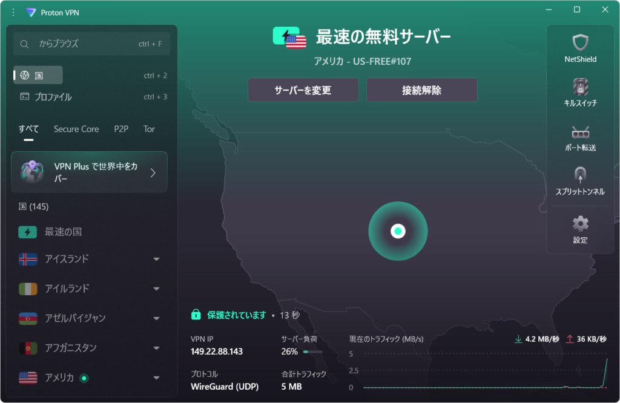Switch to the Tor tab
The width and height of the screenshot is (620, 403).
pos(149,129)
